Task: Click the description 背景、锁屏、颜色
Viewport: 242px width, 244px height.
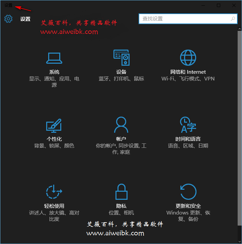Action: point(54,146)
